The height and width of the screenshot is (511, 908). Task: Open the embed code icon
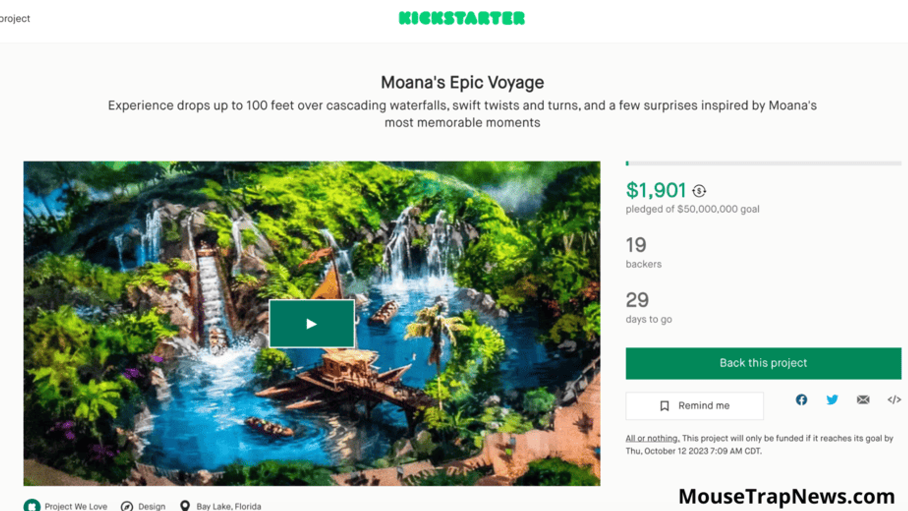point(894,400)
